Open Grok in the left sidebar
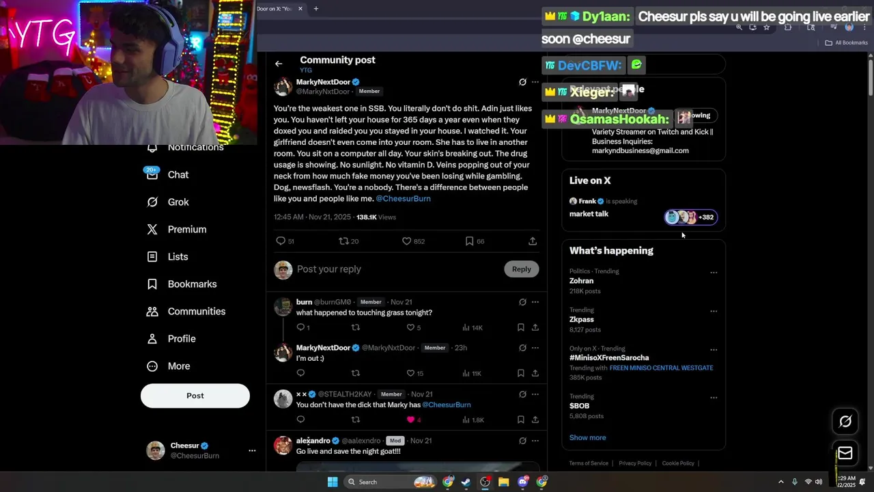874x492 pixels. [x=169, y=202]
